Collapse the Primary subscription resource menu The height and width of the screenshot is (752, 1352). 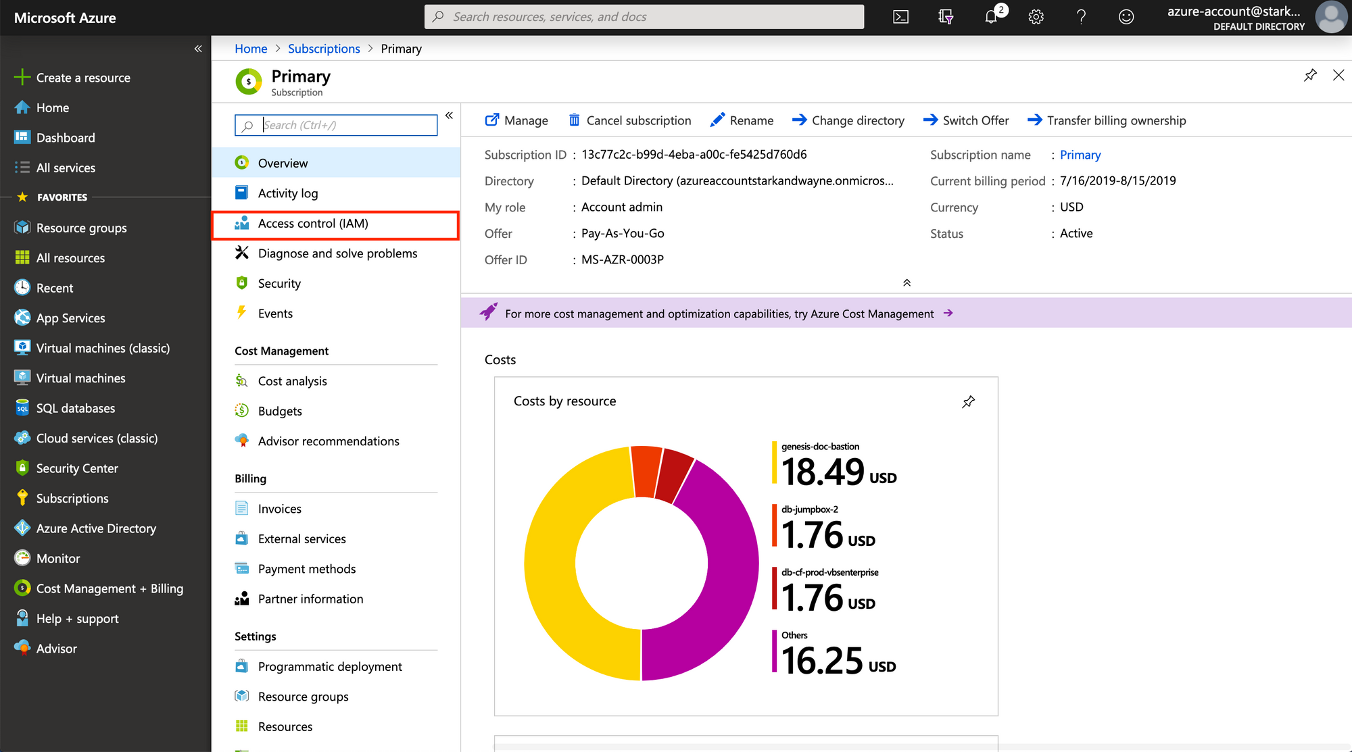(x=449, y=116)
